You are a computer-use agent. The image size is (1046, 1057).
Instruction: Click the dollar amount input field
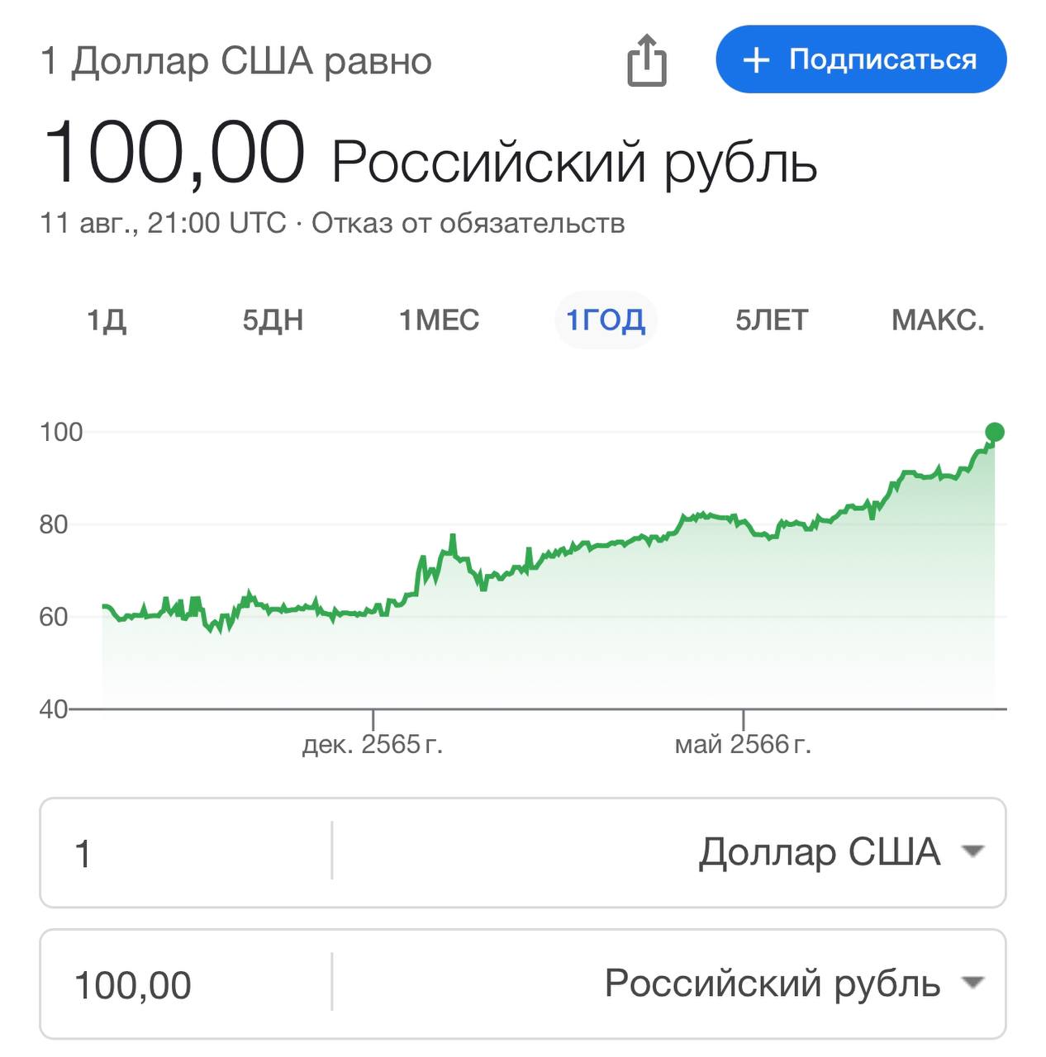point(186,852)
